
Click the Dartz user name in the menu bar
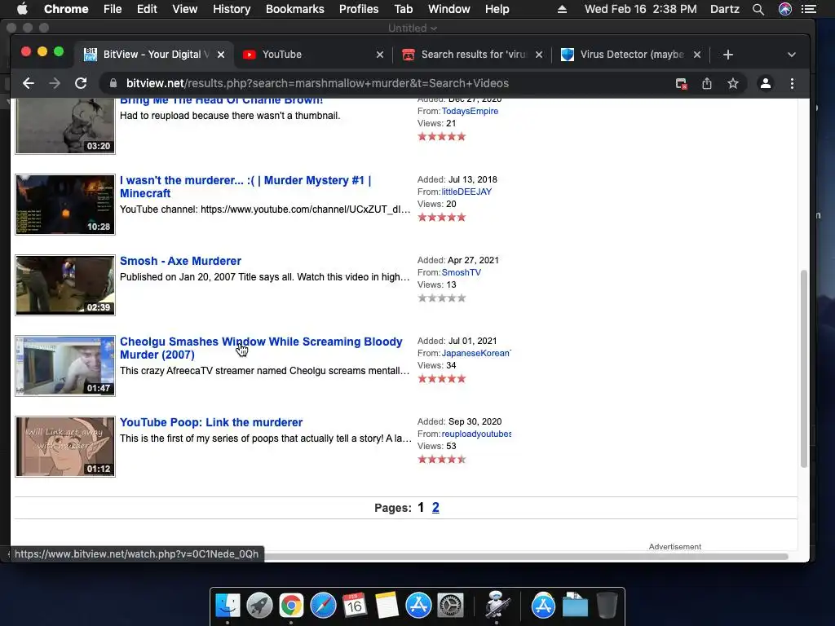(725, 9)
